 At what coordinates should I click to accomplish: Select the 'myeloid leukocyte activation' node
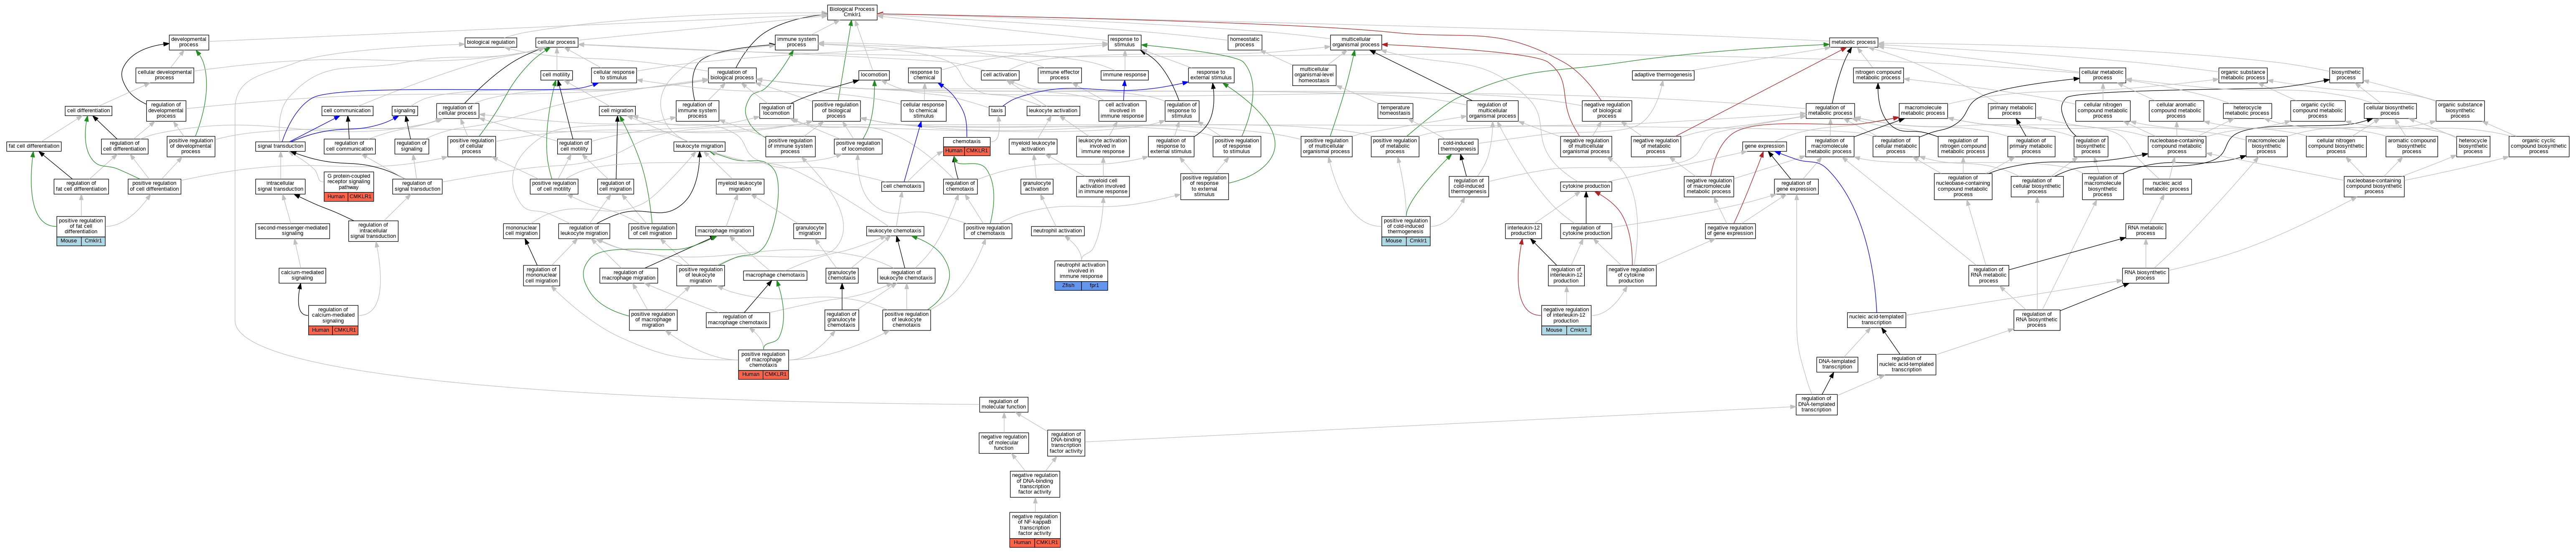click(x=1033, y=147)
